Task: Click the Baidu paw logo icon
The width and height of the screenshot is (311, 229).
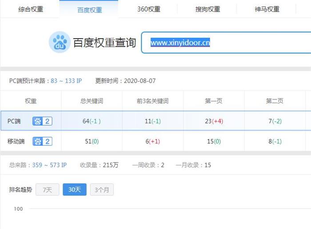Action: point(60,42)
